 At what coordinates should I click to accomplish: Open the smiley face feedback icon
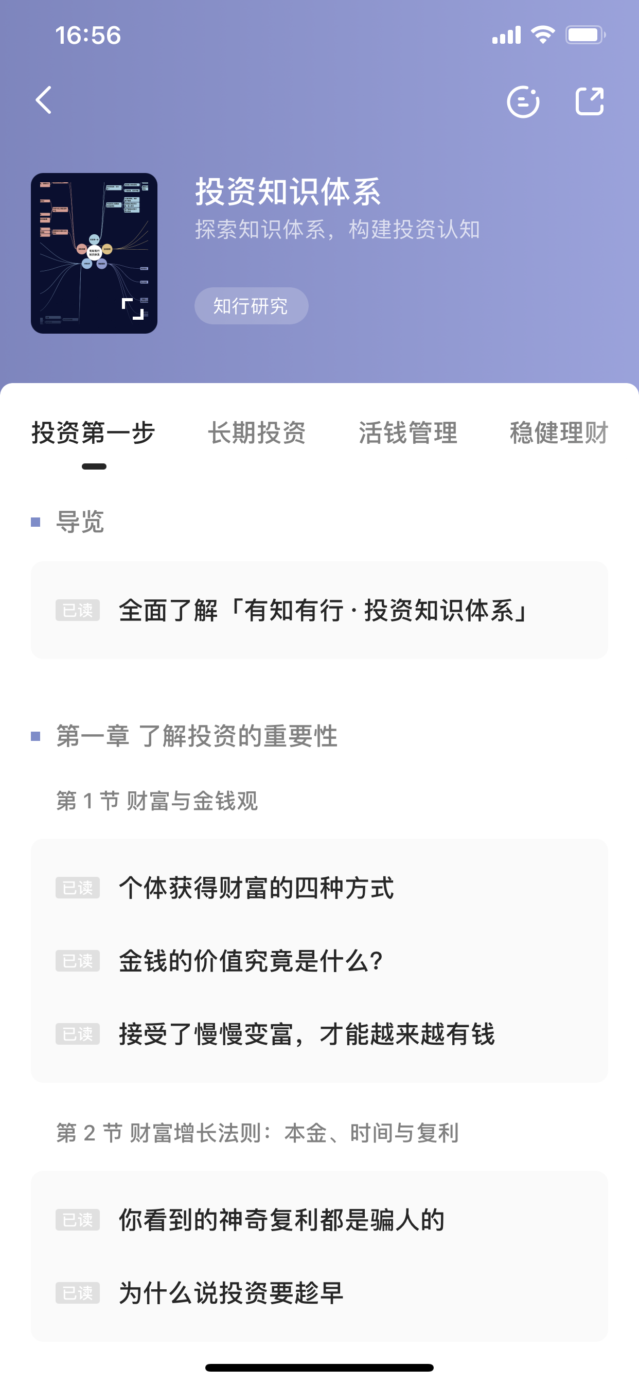[x=523, y=101]
